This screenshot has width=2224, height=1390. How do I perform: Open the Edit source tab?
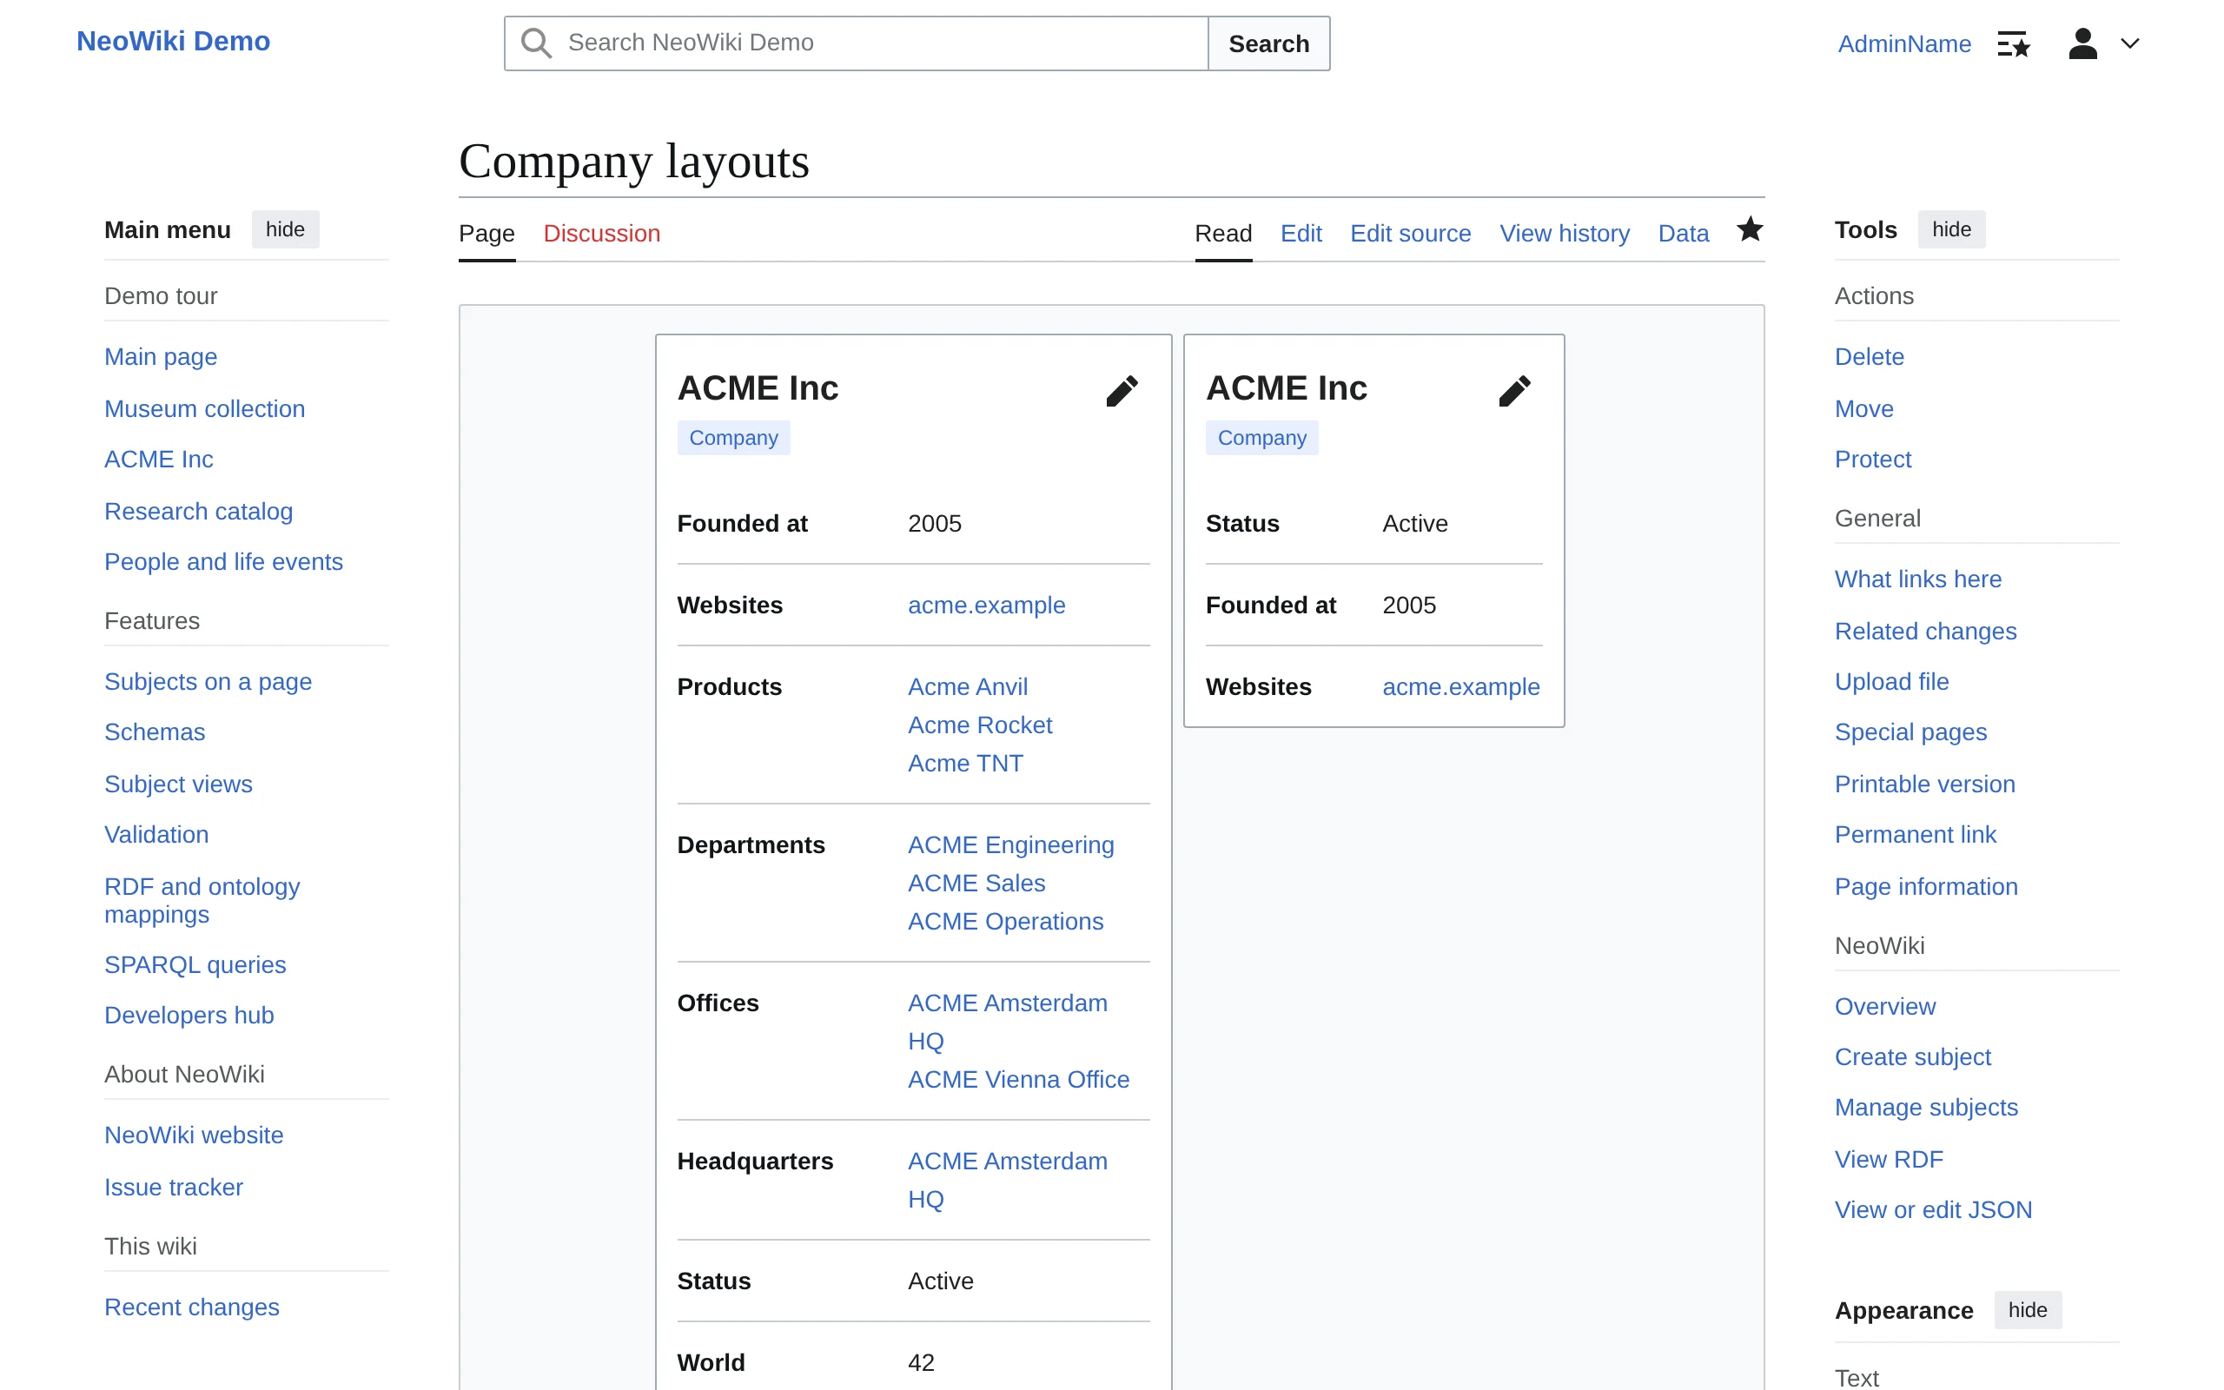coord(1411,234)
